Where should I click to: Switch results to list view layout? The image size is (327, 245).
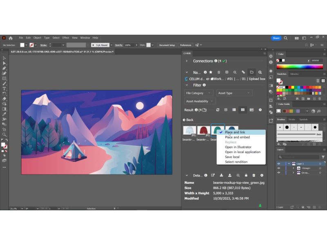pyautogui.click(x=234, y=109)
